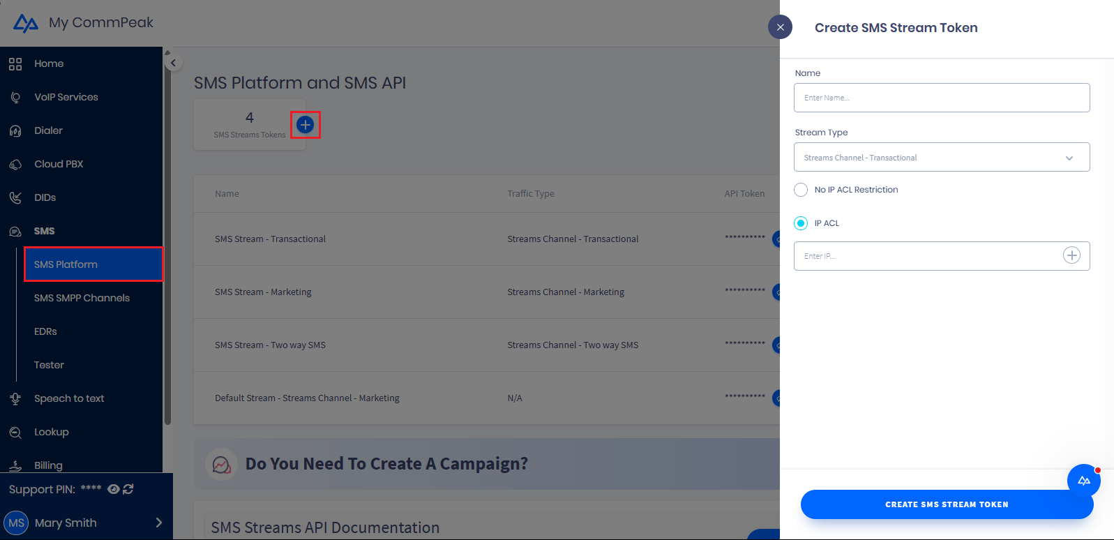Screen dimensions: 1114x540
Task: Collapse sidebar with chevron button
Action: [173, 63]
